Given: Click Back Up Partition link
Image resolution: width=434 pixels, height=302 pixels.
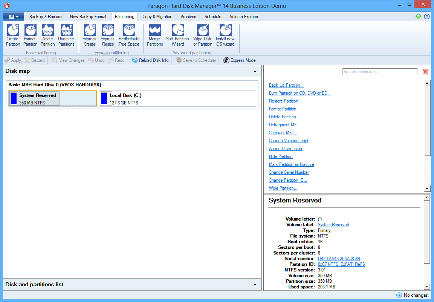Looking at the screenshot, I should (x=286, y=85).
